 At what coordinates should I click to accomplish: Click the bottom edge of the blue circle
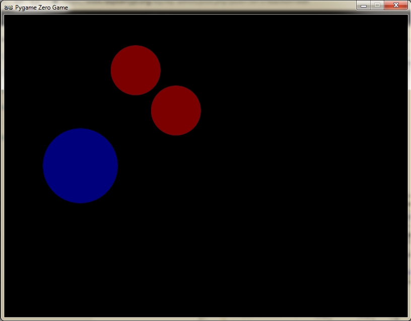[x=80, y=202]
